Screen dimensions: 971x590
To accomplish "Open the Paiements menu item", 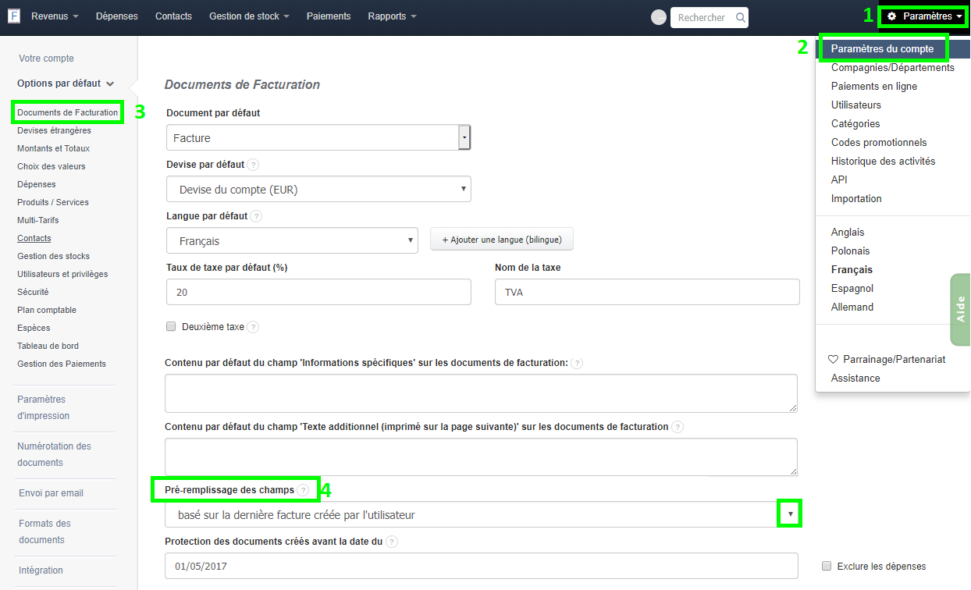I will tap(329, 16).
